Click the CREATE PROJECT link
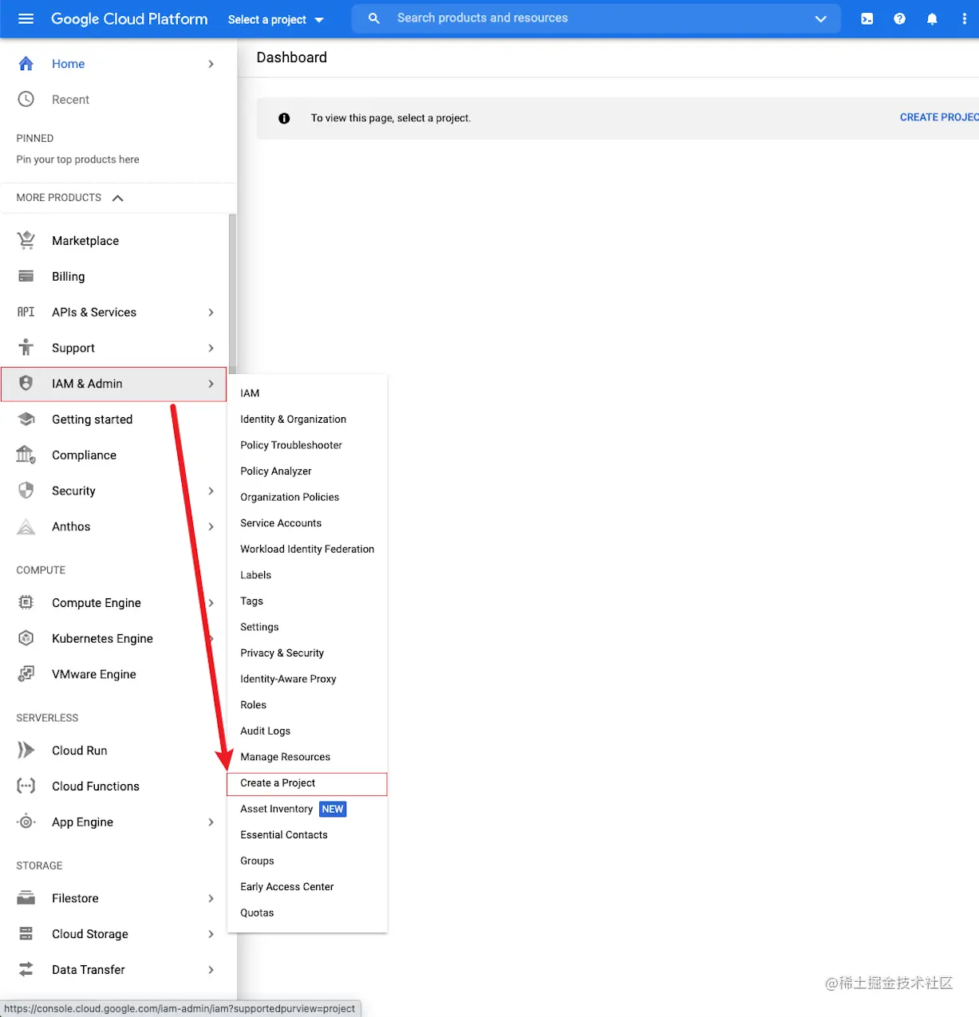Viewport: 979px width, 1017px height. (x=939, y=117)
